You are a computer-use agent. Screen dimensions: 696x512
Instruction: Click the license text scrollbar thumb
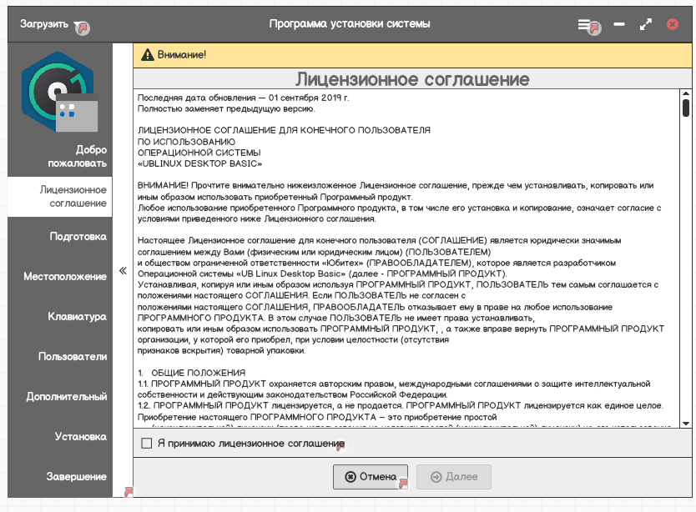click(686, 108)
